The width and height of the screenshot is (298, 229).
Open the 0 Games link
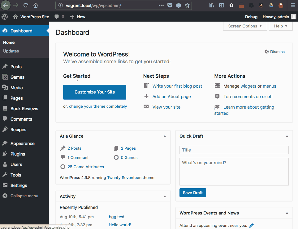(129, 157)
